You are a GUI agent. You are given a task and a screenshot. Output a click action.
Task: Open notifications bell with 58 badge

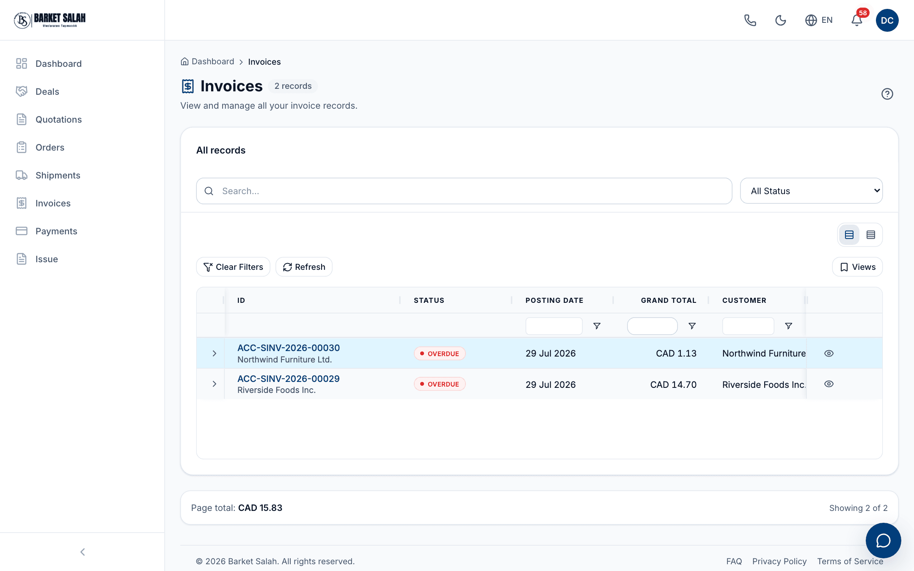pyautogui.click(x=857, y=19)
